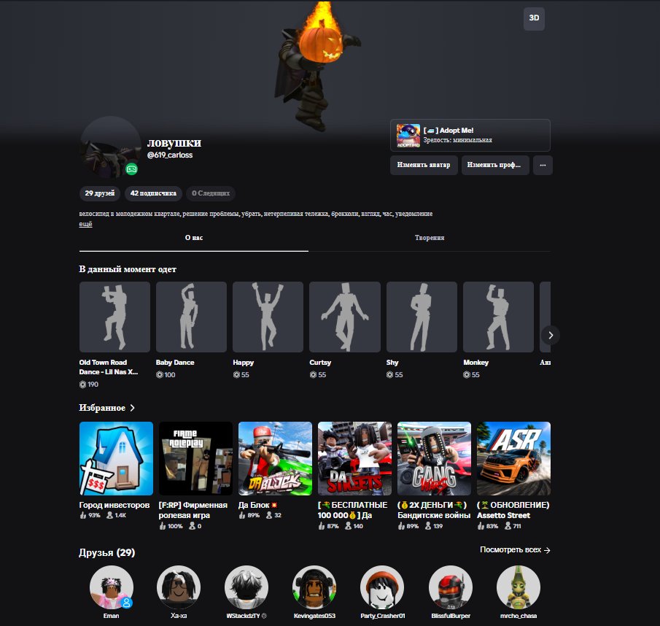Open Посмотреть всех friends link
This screenshot has height=626, width=660.
(515, 550)
